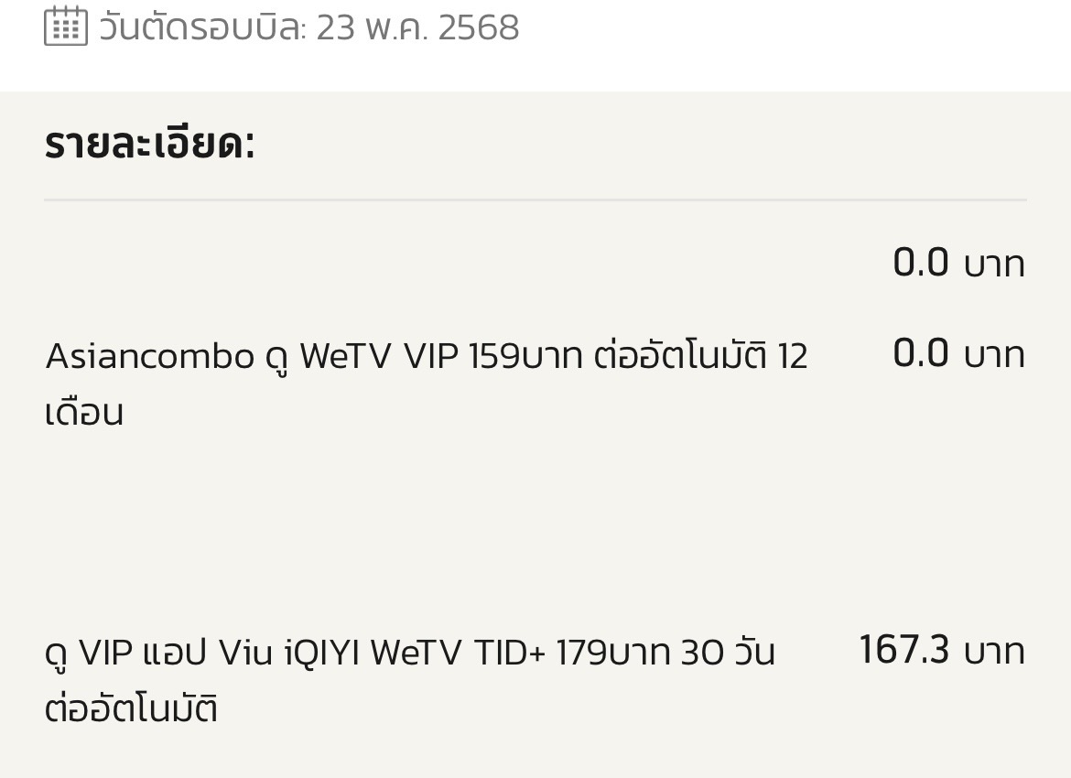Select the ต่ออัตโนมัติ 12 text in Asiancombo row
This screenshot has width=1071, height=778.
coord(700,356)
